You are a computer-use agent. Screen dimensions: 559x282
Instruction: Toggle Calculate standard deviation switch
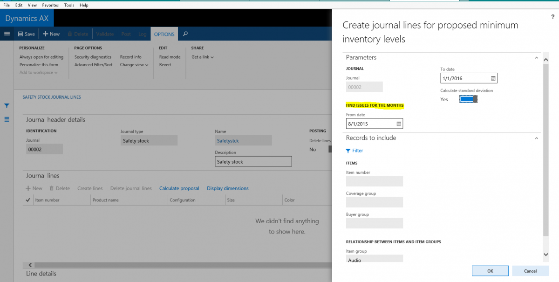click(x=469, y=99)
